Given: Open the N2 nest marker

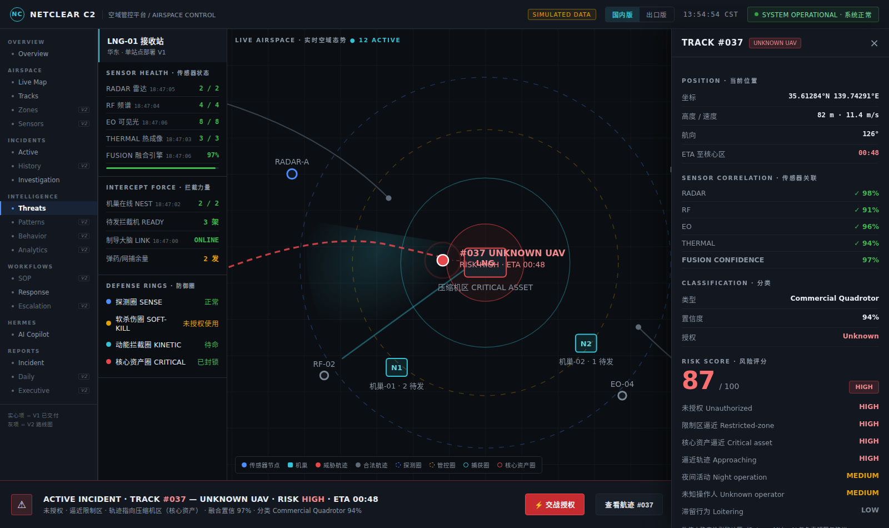Looking at the screenshot, I should (586, 343).
